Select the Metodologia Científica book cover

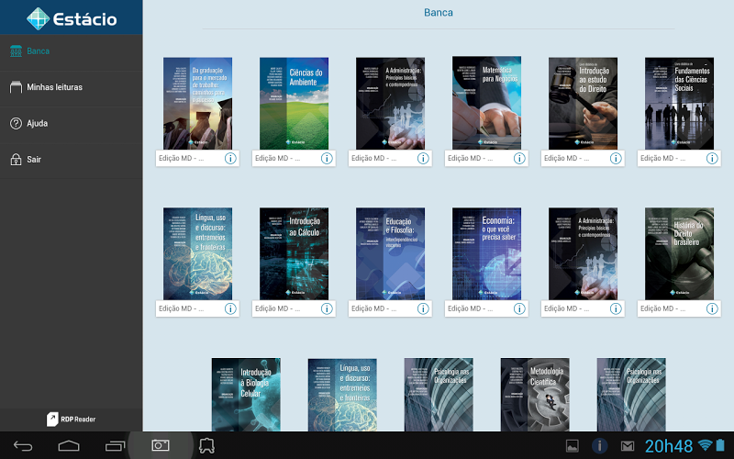point(534,395)
